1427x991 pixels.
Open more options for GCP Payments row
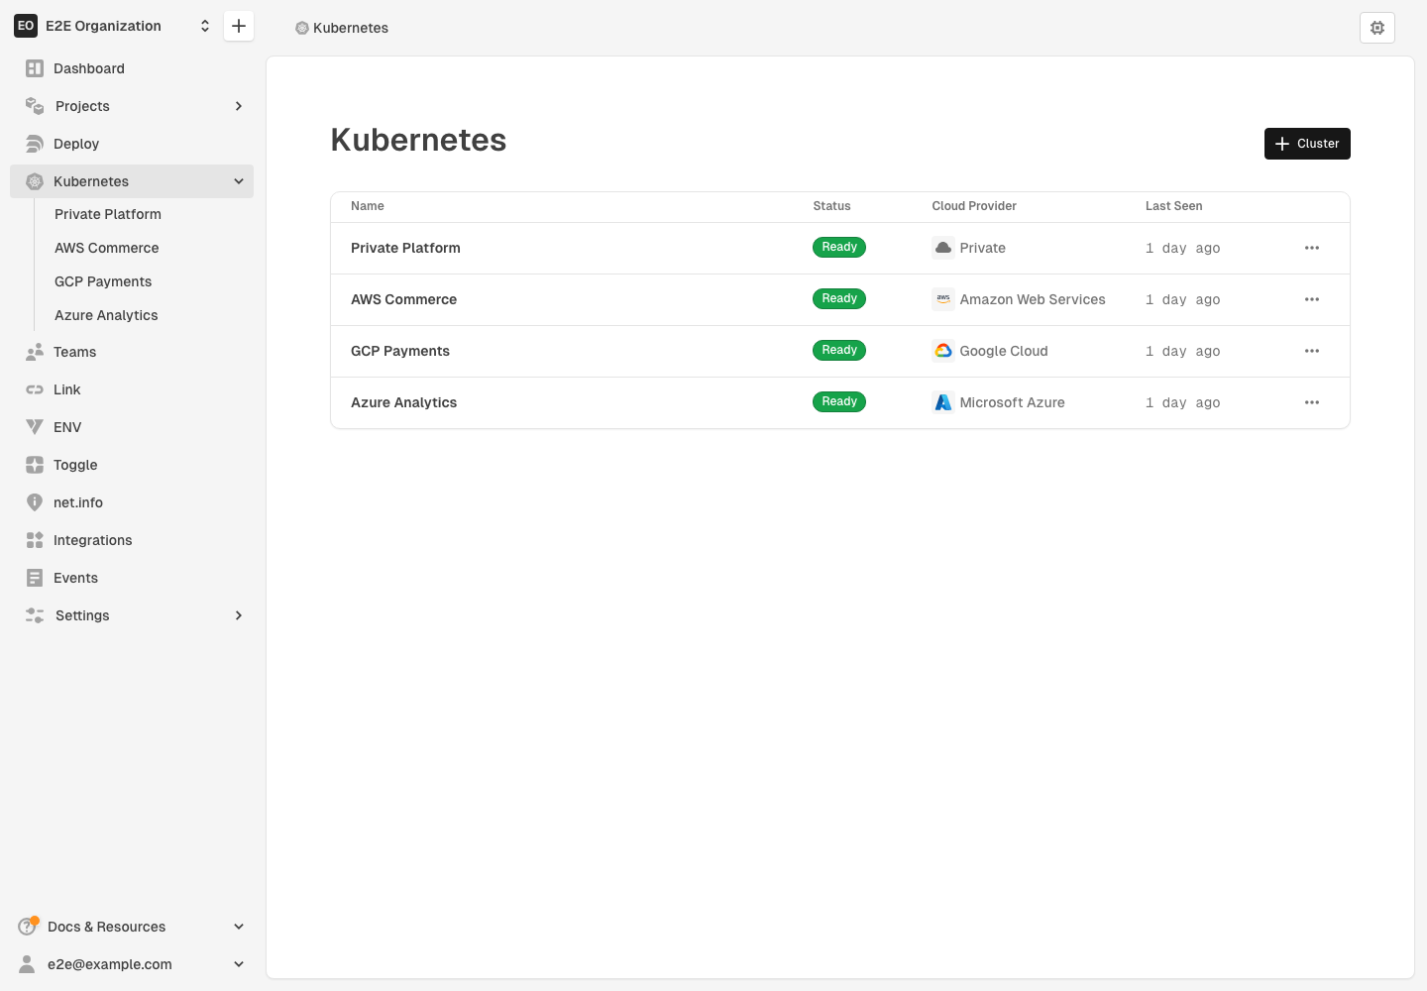pyautogui.click(x=1312, y=351)
